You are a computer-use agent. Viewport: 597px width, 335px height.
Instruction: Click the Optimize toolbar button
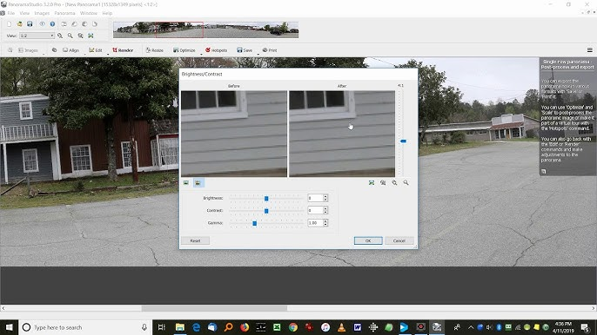[184, 50]
